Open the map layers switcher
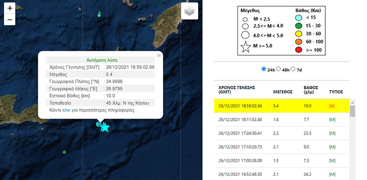Screen dimensions: 367x180 click(x=189, y=11)
